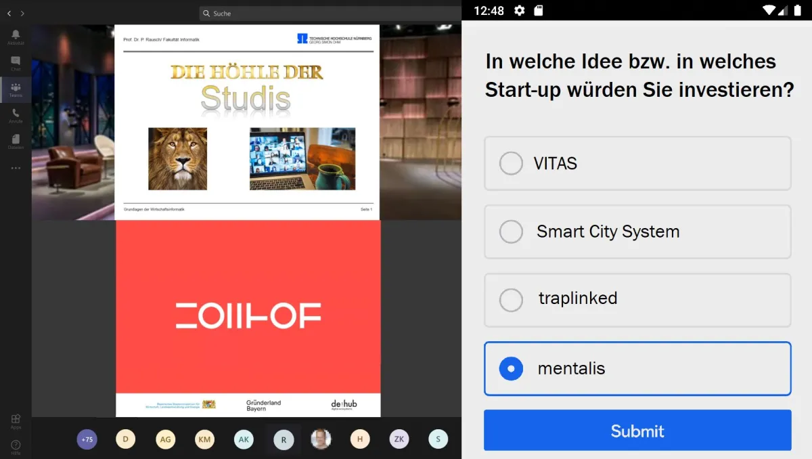Open the Aktivität bell icon in sidebar
The image size is (812, 459).
coord(16,37)
